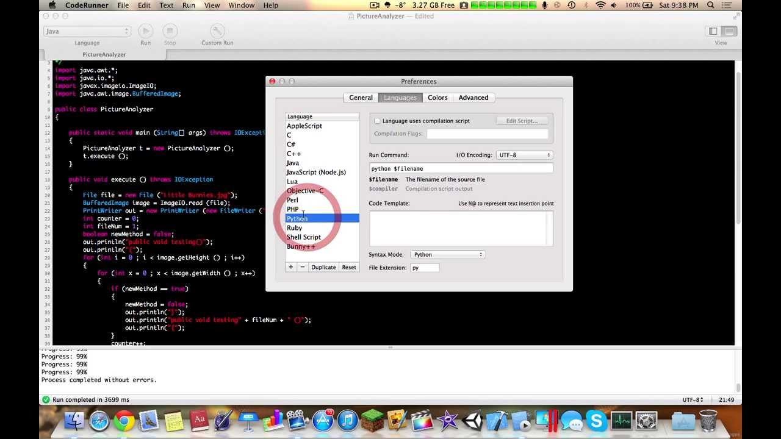Click the Edit Script button

click(x=522, y=121)
